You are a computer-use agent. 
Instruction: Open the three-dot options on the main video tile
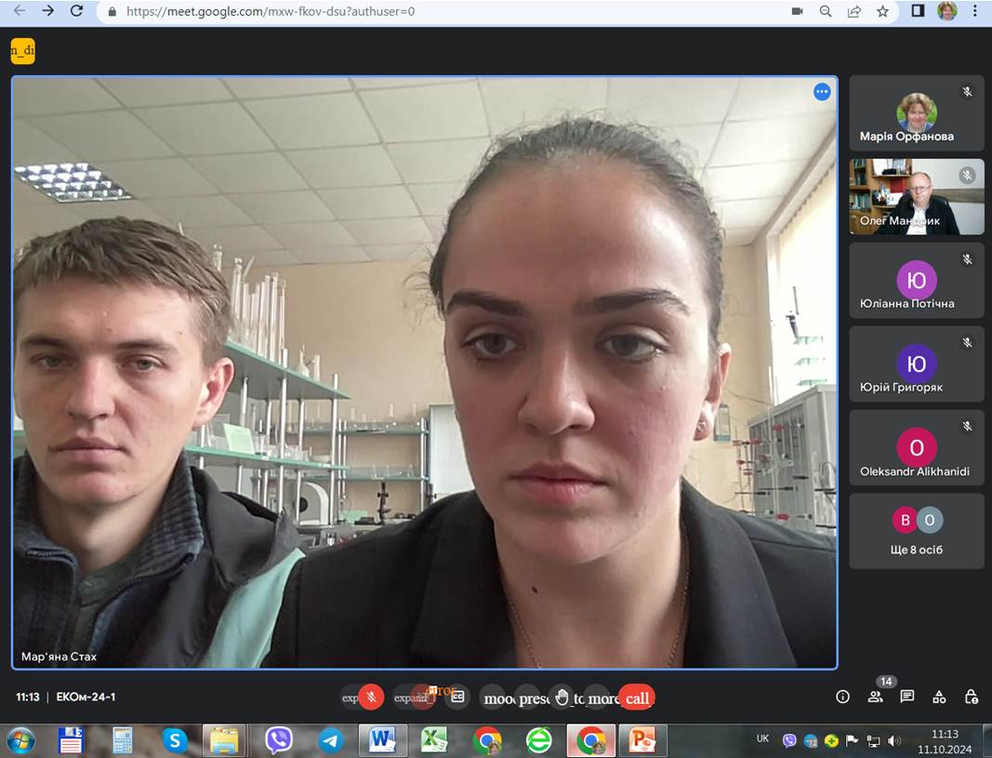click(822, 91)
